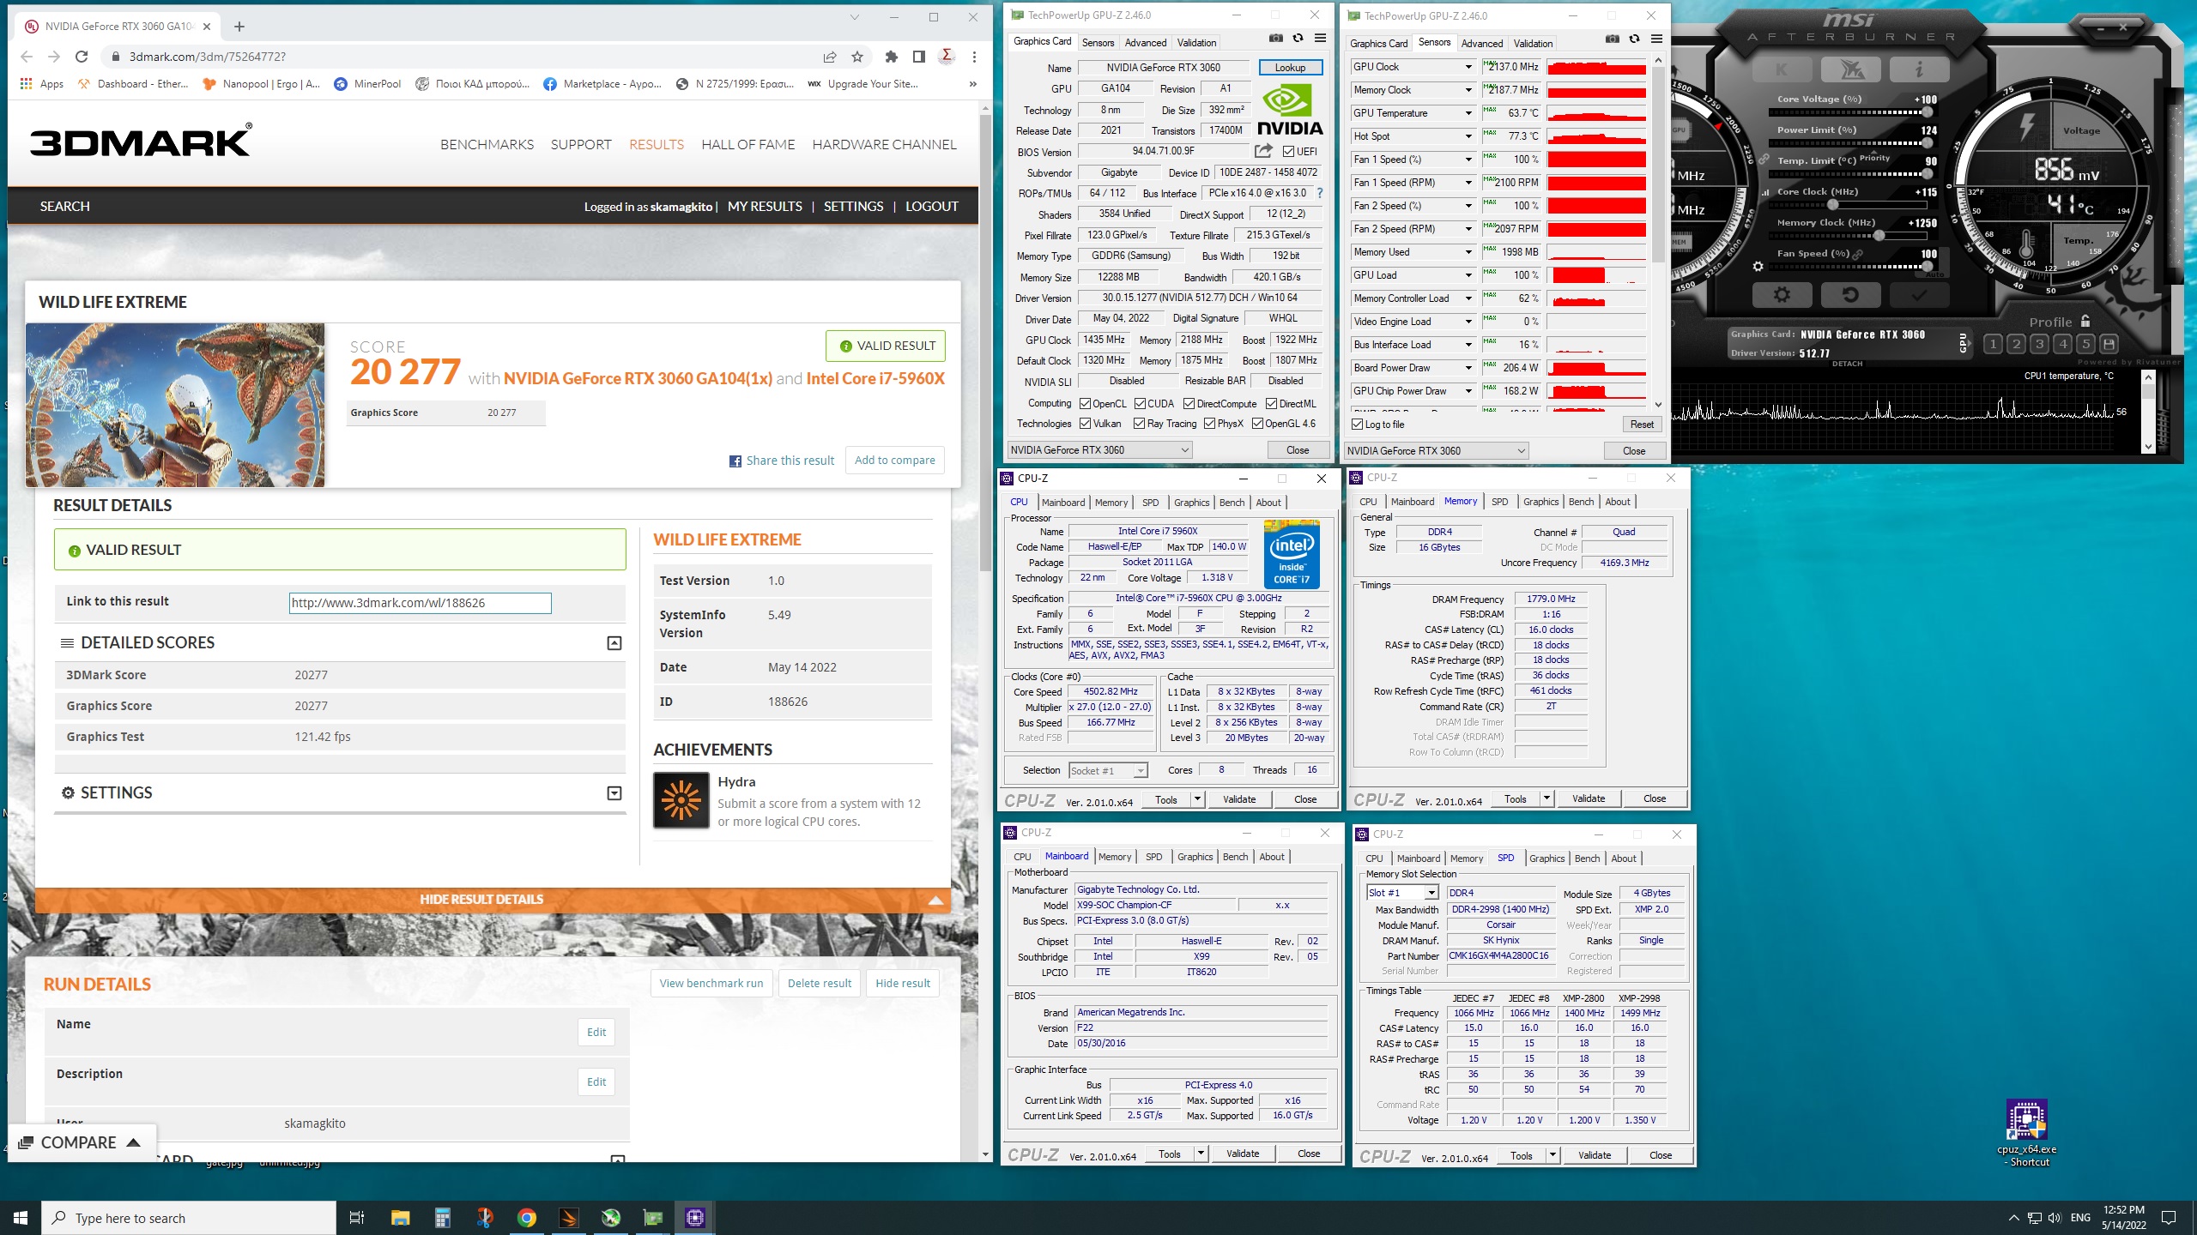Screen dimensions: 2197x1235
Task: Open cpuz_x64.exe desktop shortcut
Action: click(2026, 1132)
